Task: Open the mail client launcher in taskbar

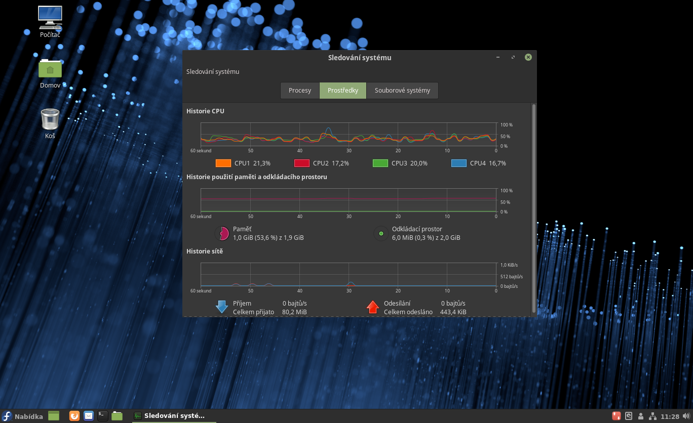Action: (89, 416)
